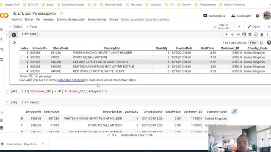Screen dimensions: 271x152
Task: Open files folder sidebar icon
Action: (1, 60)
